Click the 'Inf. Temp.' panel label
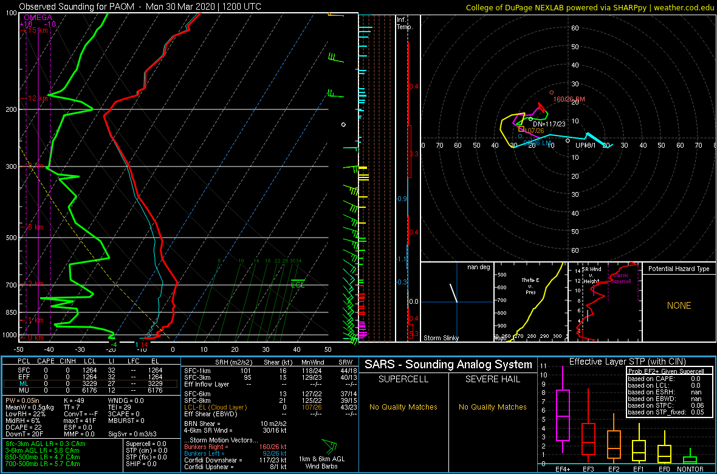The width and height of the screenshot is (717, 474). click(405, 24)
